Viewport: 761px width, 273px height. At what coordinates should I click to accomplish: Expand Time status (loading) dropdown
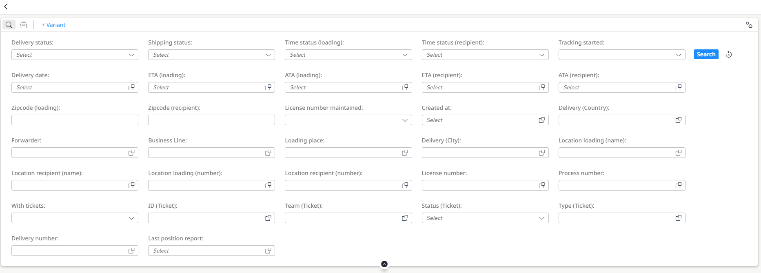tap(348, 55)
